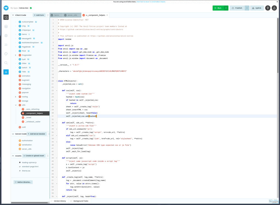Click the search icon in left rail
Viewport: 280px width, 205px height.
pyautogui.click(x=6, y=63)
